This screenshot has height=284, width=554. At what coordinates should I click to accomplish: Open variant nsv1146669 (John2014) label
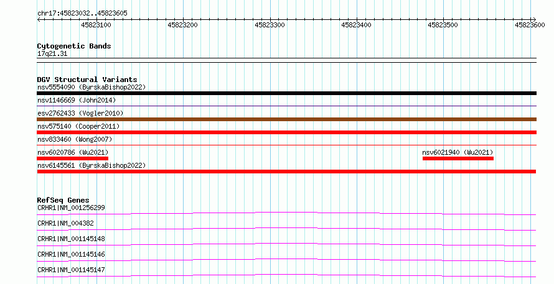(x=77, y=100)
